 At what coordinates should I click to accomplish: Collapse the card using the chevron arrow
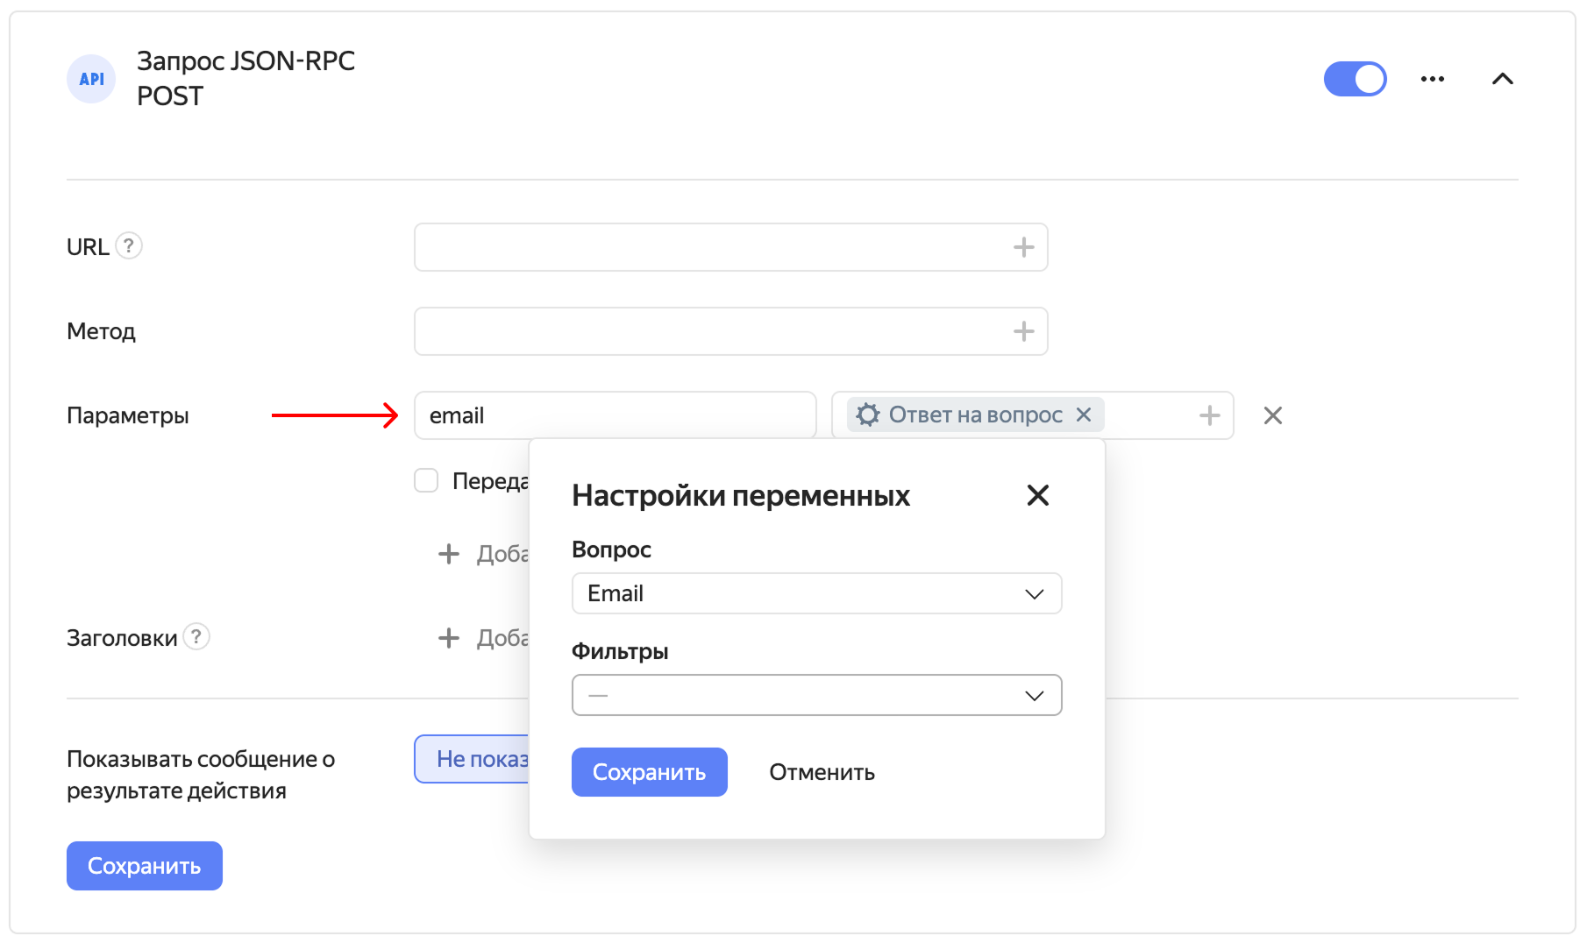[1503, 79]
